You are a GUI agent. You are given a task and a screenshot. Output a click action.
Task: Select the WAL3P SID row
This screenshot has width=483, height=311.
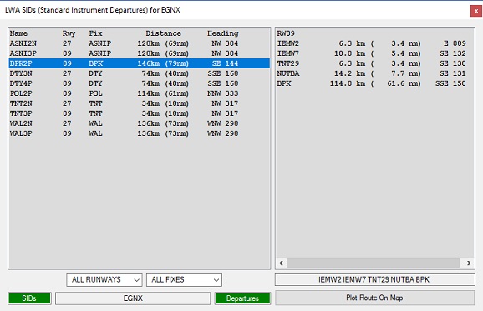tap(140, 133)
